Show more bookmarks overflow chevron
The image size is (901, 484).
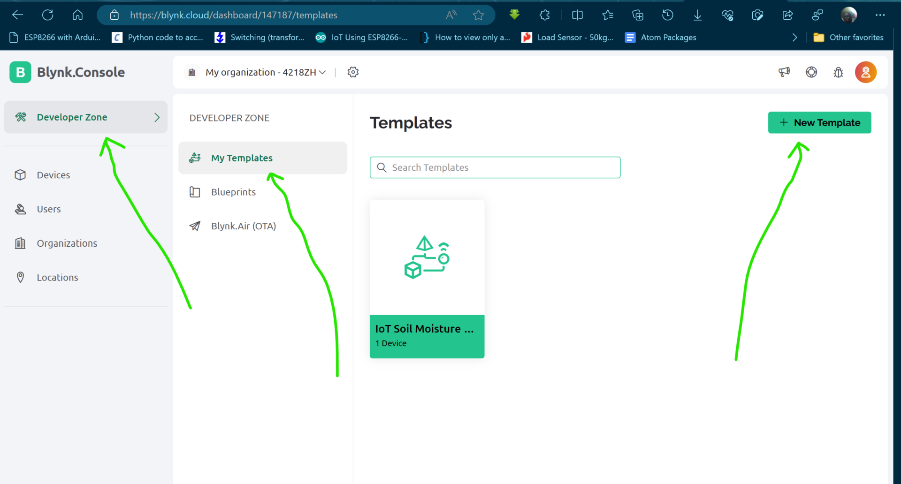coord(794,38)
